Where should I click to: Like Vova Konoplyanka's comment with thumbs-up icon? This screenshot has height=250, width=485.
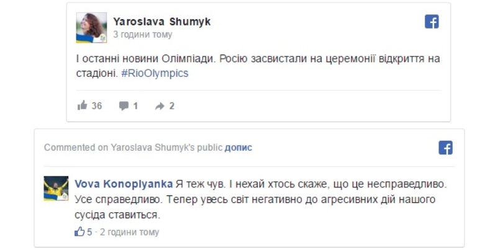click(x=79, y=232)
